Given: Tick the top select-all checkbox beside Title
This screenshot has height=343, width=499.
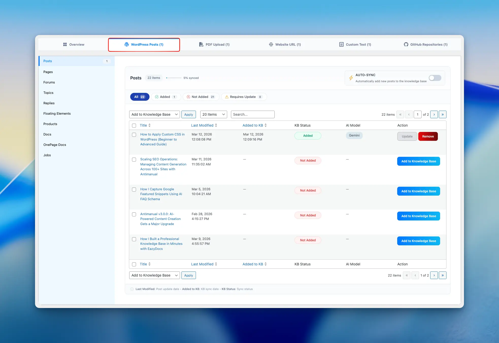Looking at the screenshot, I should coord(134,126).
